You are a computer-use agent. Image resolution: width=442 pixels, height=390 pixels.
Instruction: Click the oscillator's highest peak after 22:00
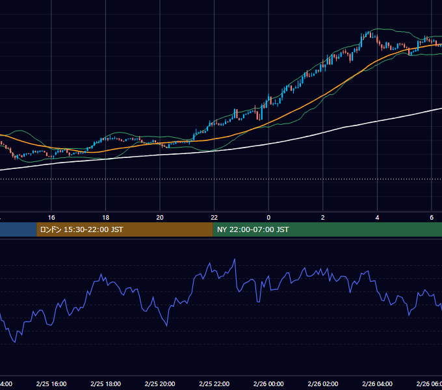pyautogui.click(x=235, y=259)
